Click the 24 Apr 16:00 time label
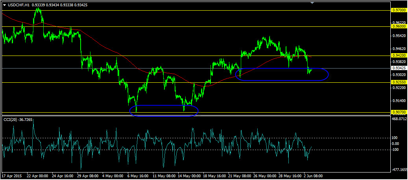Screen dimensions: 408x180 63,176
